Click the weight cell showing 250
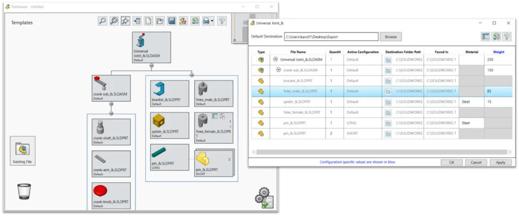 pyautogui.click(x=499, y=60)
